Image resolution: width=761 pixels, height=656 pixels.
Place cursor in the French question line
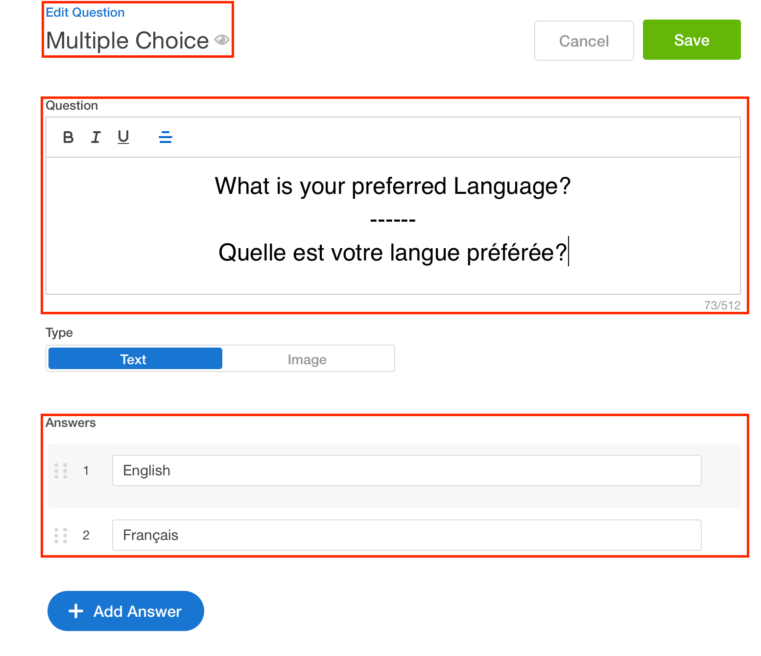393,253
